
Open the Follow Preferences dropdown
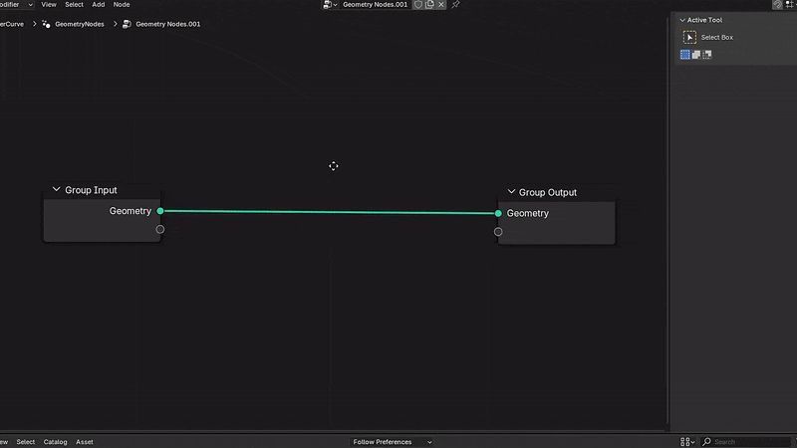[x=393, y=442]
